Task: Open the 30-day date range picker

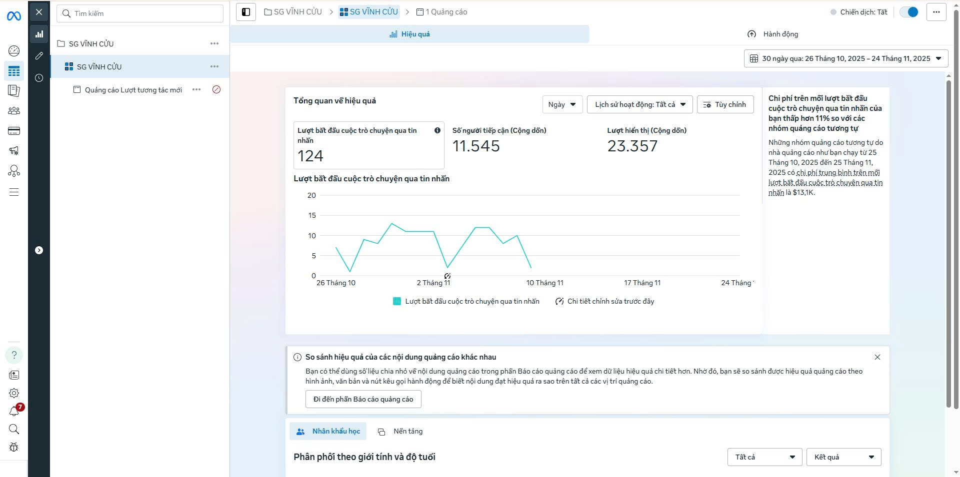Action: tap(845, 58)
